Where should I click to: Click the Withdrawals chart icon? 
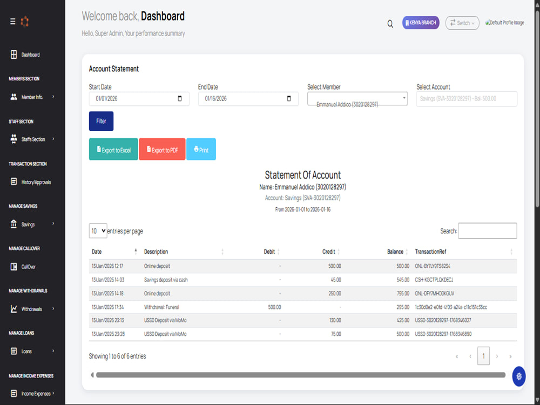point(14,308)
